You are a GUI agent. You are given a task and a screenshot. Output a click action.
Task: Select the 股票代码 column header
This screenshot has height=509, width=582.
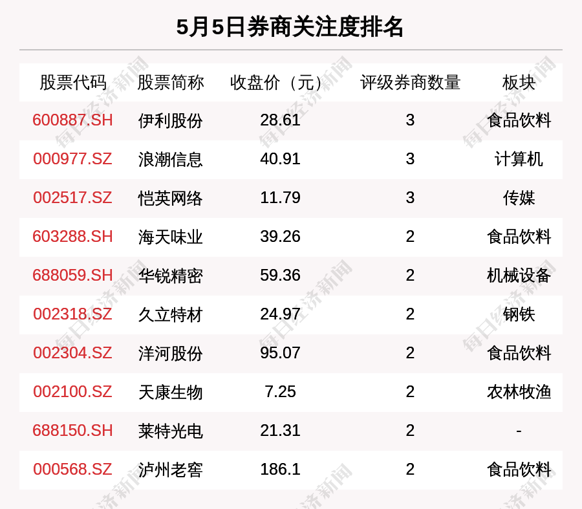coord(73,82)
